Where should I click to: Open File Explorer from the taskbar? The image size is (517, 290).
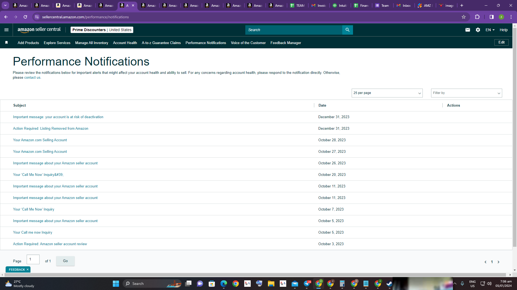tap(271, 284)
